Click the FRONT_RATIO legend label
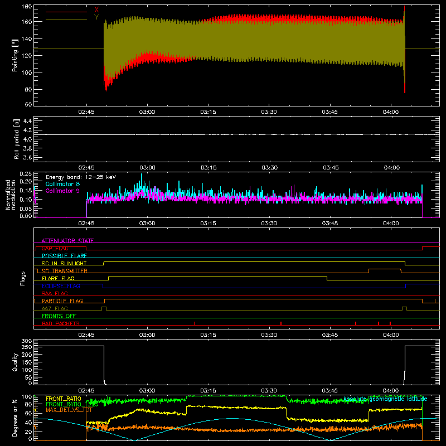Viewport: 446px width, 446px height. point(64,399)
